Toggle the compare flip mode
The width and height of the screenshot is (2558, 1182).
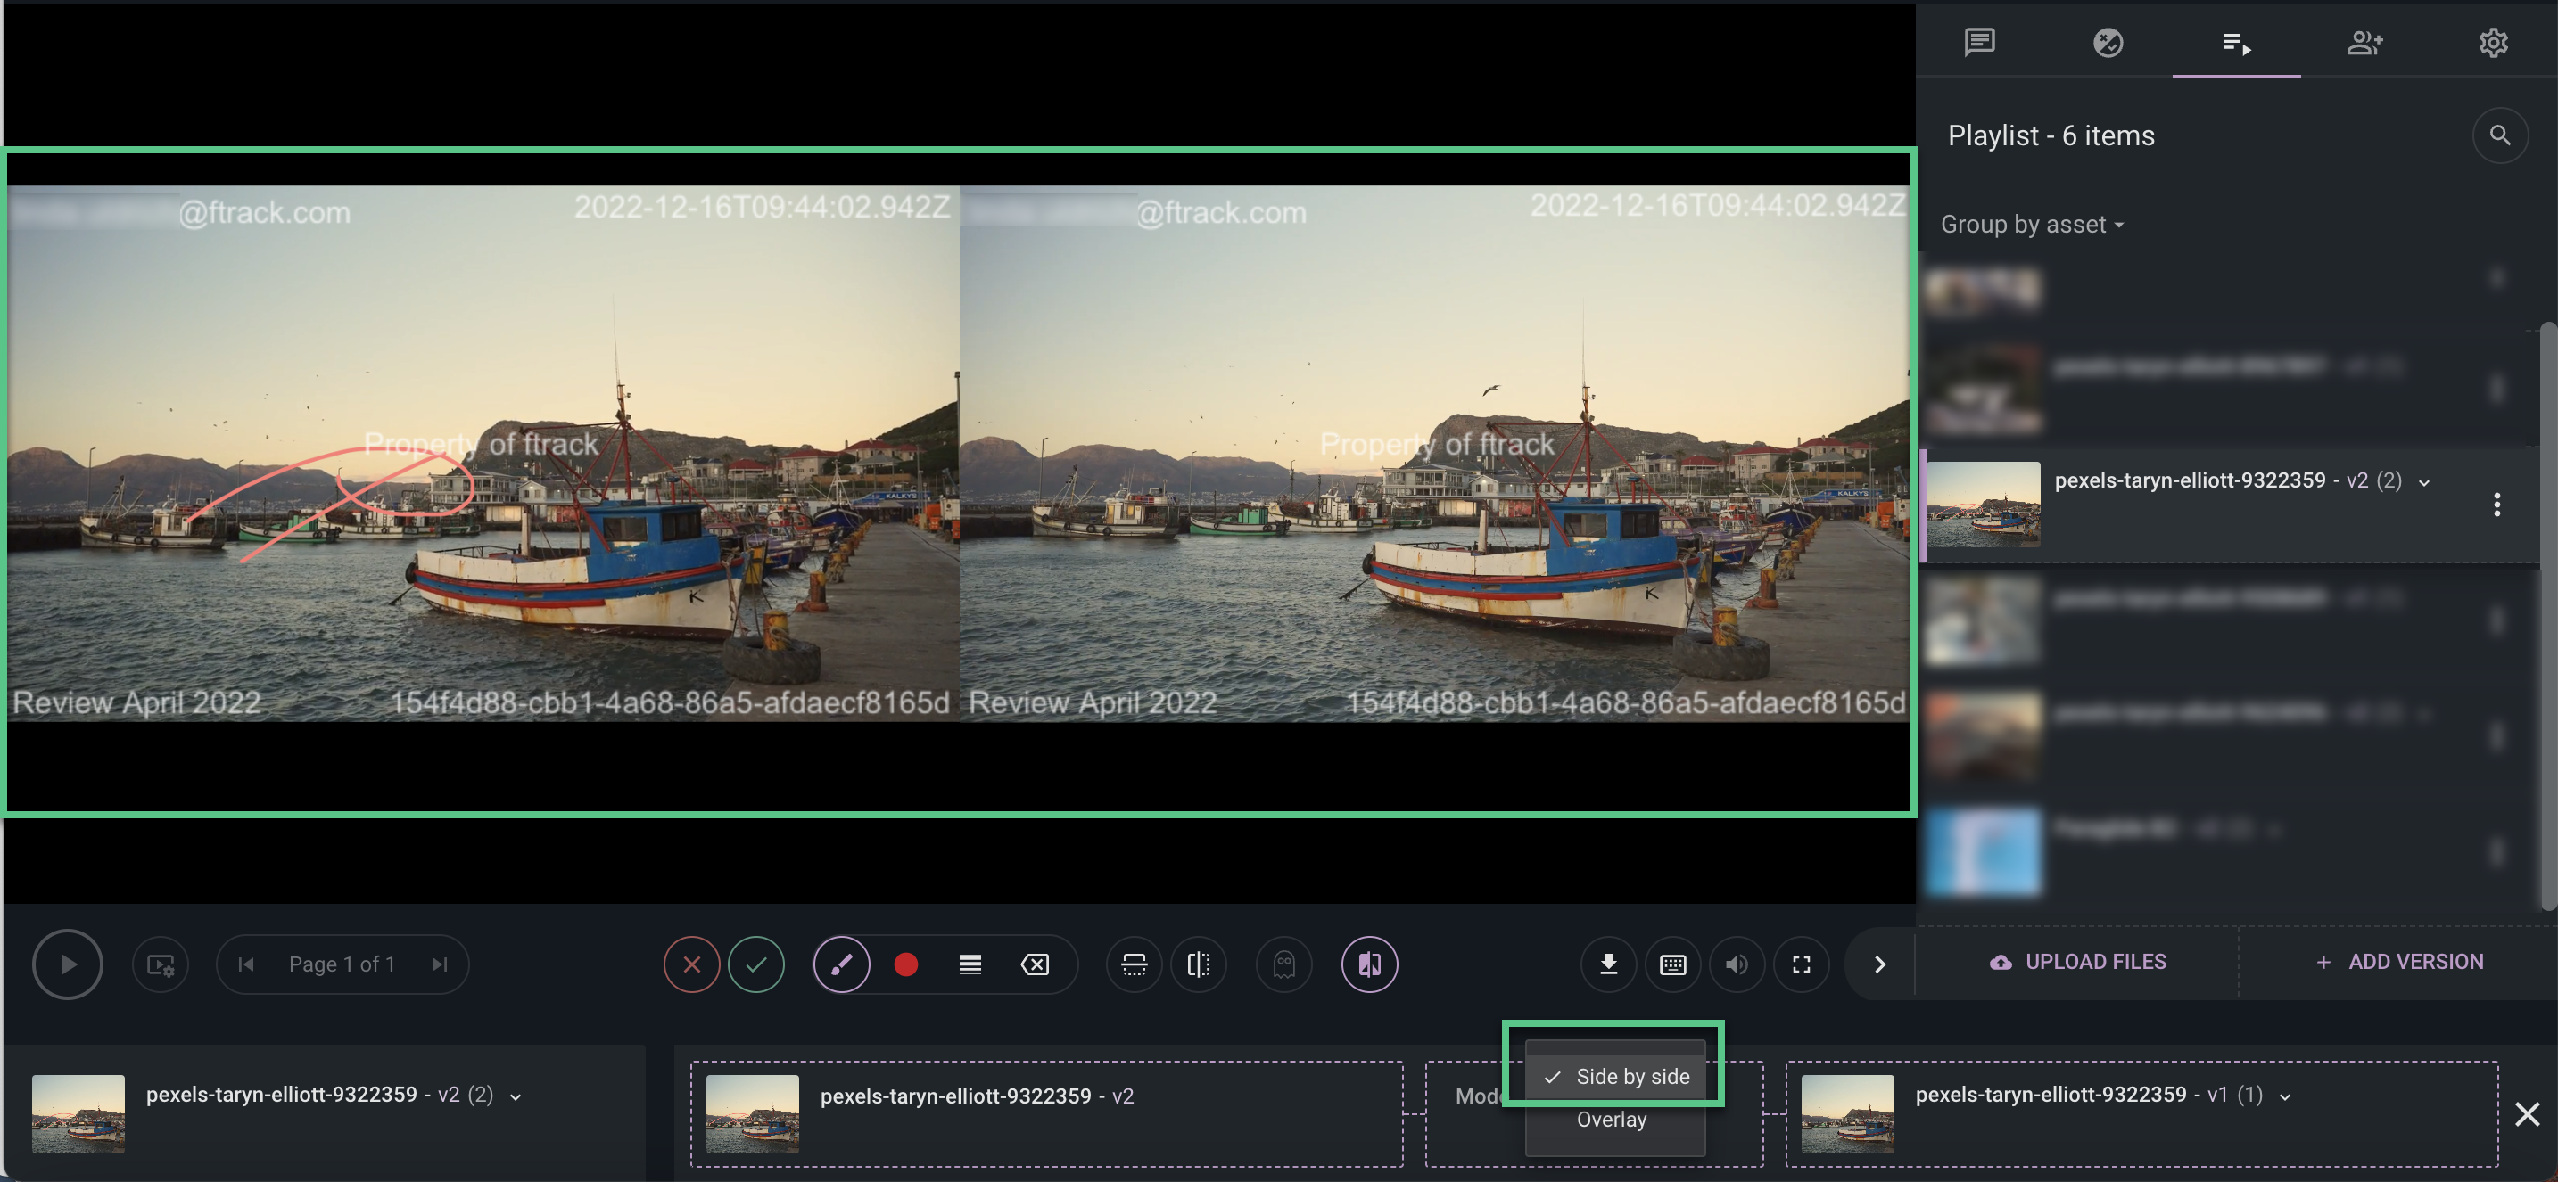(1199, 964)
